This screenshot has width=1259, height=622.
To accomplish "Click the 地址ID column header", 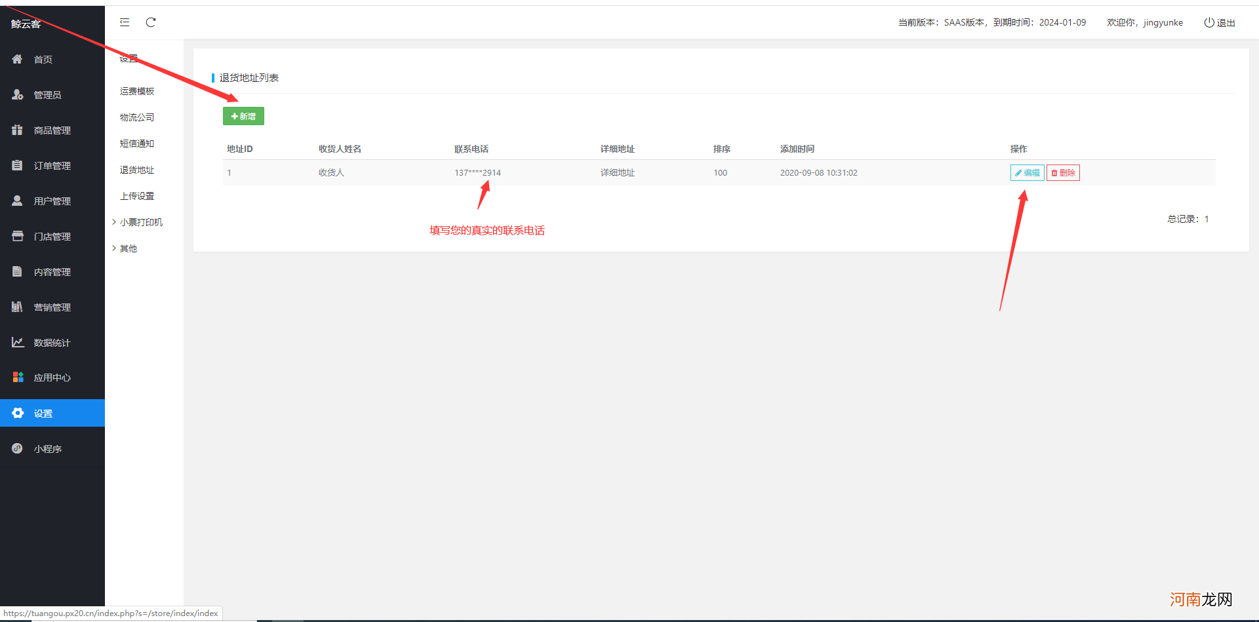I will click(x=240, y=149).
